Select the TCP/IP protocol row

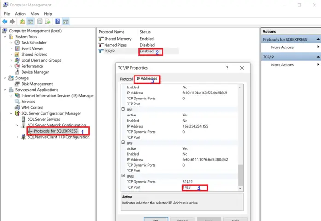[138, 51]
